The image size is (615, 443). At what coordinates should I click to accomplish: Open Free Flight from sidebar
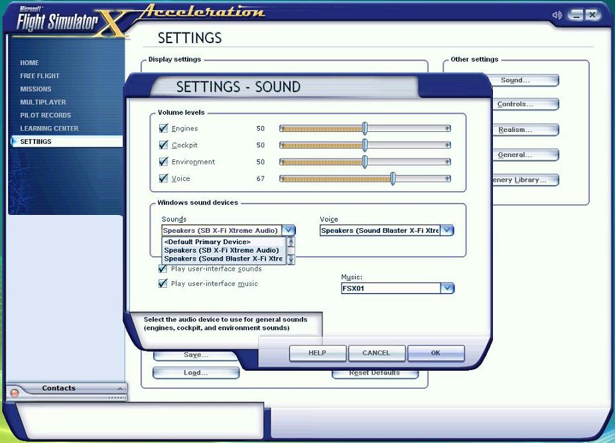[x=40, y=76]
